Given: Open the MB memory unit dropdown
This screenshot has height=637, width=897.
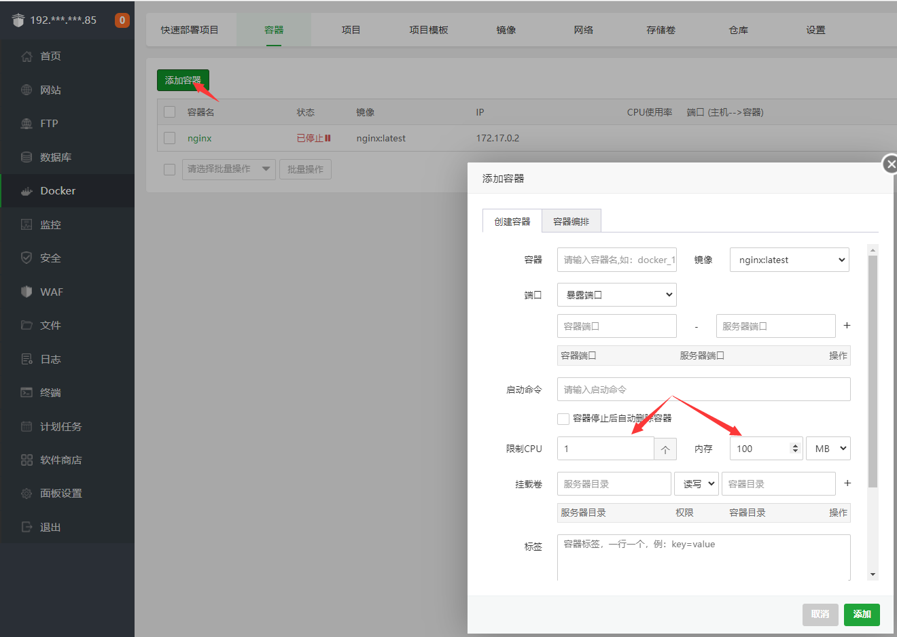Looking at the screenshot, I should tap(828, 449).
